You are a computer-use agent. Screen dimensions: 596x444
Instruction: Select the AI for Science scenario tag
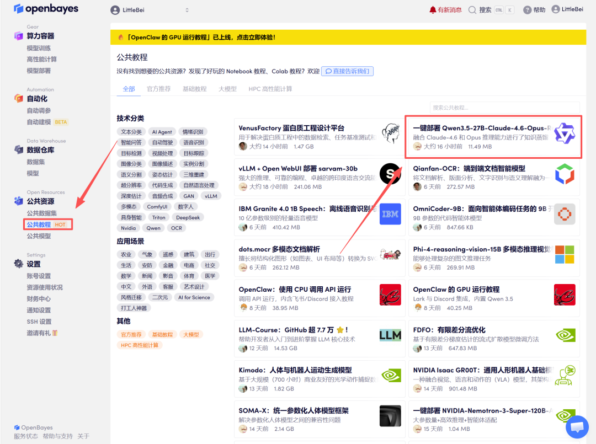point(194,297)
